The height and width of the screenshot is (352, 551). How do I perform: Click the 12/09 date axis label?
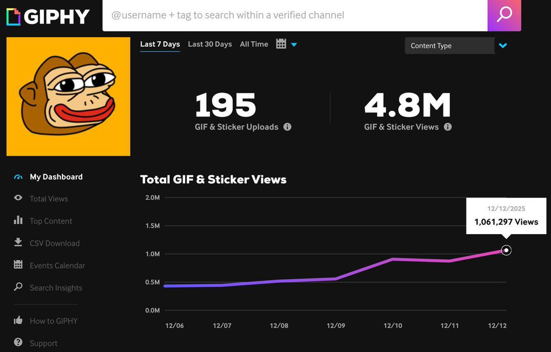tap(336, 326)
